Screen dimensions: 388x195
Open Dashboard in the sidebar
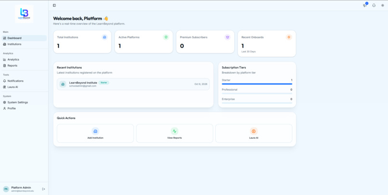click(24, 38)
